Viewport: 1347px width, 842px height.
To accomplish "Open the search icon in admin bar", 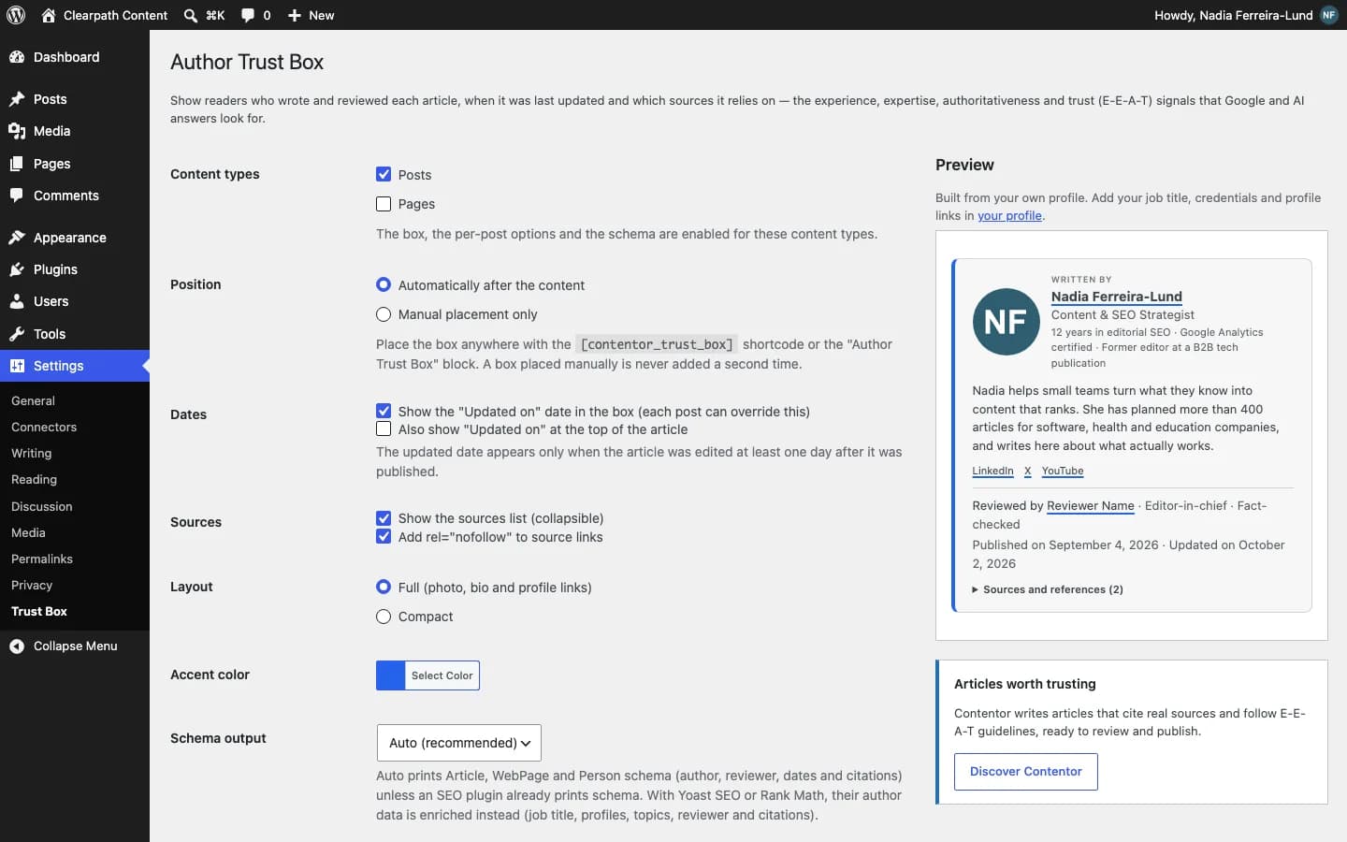I will pyautogui.click(x=191, y=15).
